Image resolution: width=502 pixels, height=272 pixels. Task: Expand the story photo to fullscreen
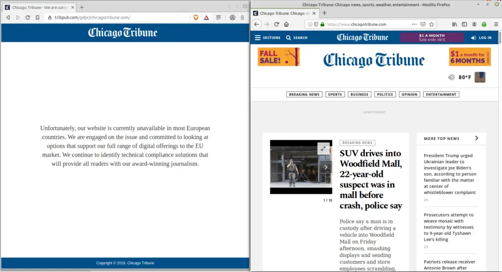coord(324,148)
